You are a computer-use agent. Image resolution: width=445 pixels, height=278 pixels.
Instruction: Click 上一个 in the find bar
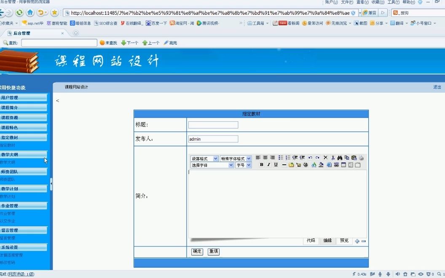[x=151, y=43]
